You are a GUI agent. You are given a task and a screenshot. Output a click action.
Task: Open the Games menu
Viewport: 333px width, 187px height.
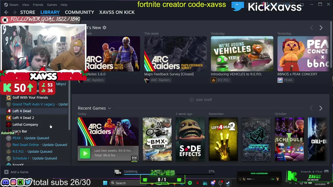click(52, 5)
